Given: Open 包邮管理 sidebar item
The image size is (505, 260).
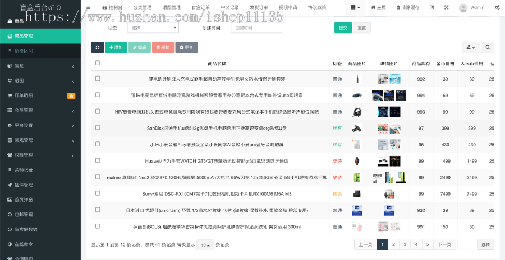Looking at the screenshot, I should point(40,214).
